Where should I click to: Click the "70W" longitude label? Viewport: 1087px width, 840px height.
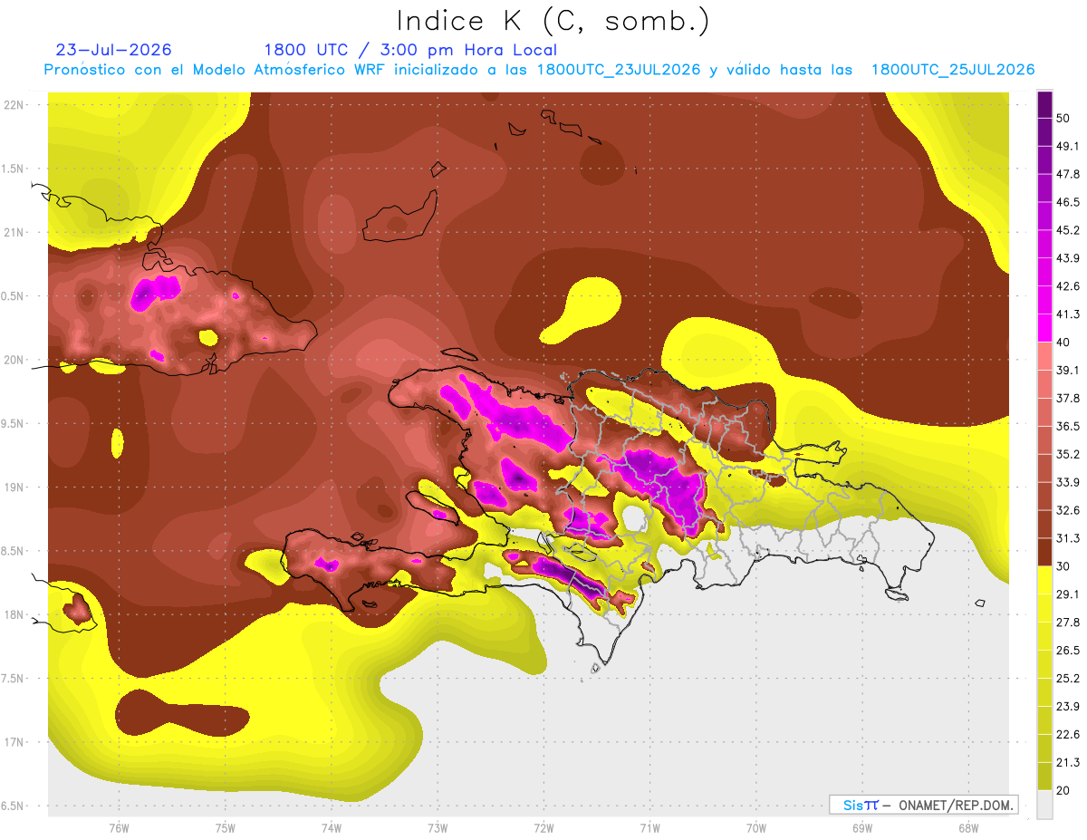click(x=755, y=828)
